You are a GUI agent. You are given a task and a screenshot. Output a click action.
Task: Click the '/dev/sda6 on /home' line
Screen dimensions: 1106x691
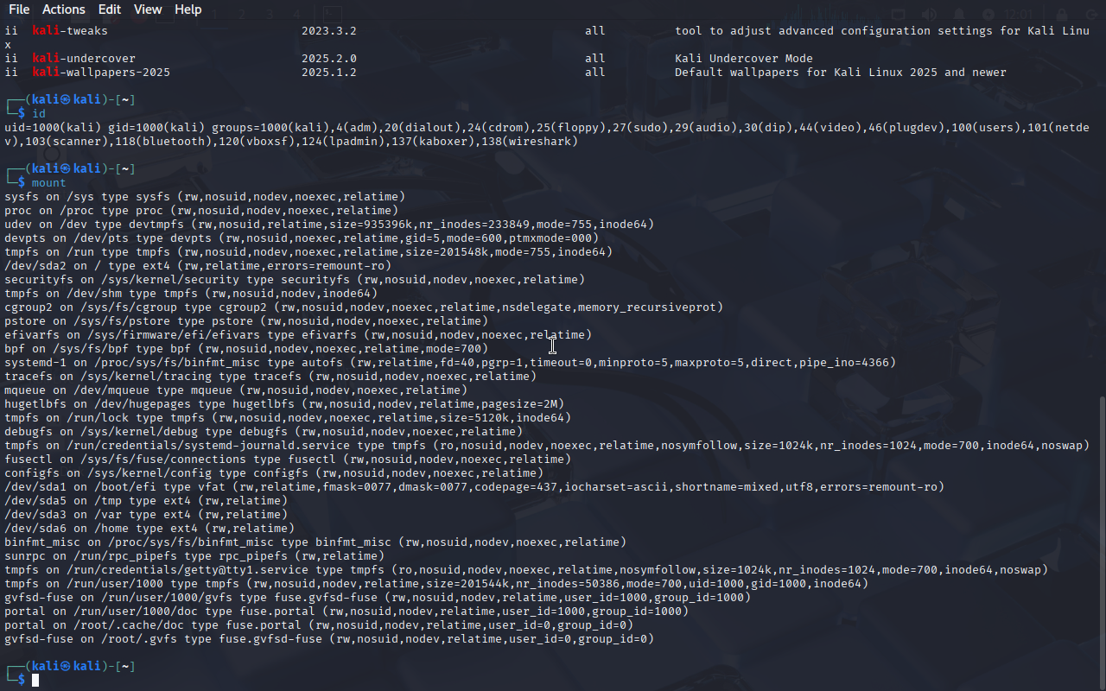click(149, 529)
